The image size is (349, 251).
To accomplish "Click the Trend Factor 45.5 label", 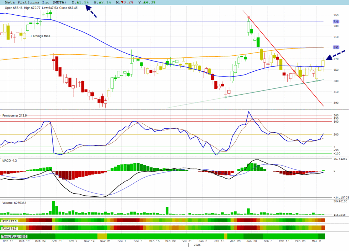I will [14, 236].
